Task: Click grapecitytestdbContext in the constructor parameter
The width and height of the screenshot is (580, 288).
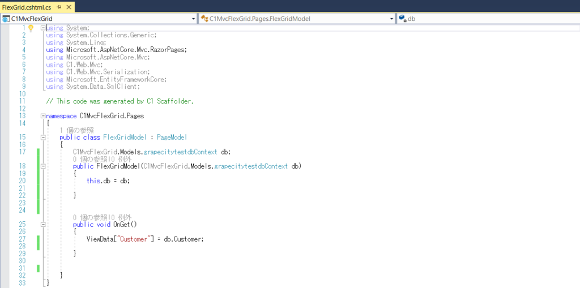Action: tap(251, 166)
